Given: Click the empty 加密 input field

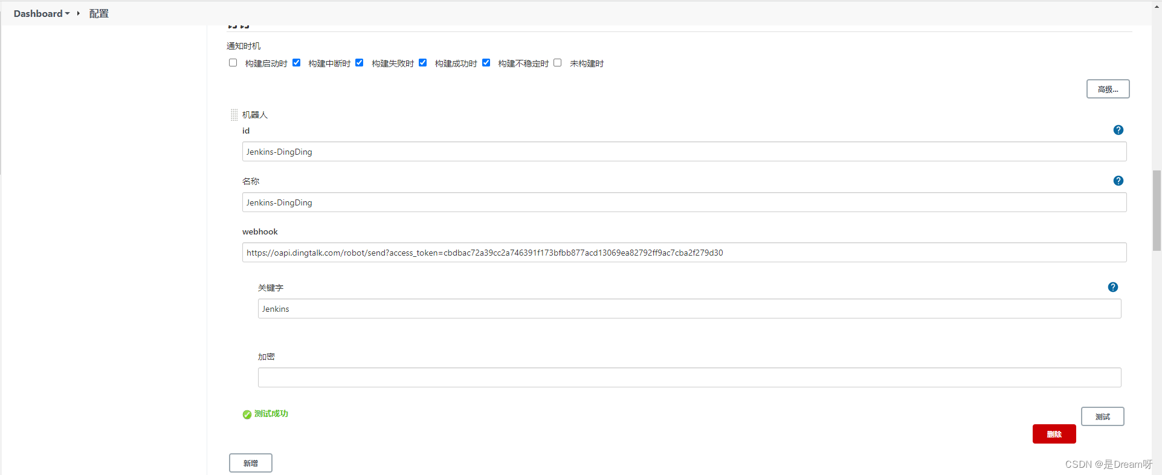Looking at the screenshot, I should tap(689, 378).
